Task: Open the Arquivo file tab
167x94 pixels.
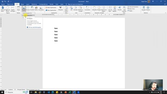Action: tap(3, 4)
